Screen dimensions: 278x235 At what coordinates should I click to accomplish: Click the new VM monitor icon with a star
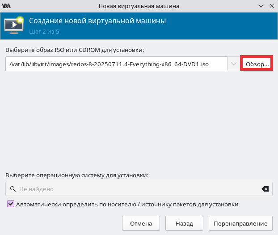coord(14,25)
